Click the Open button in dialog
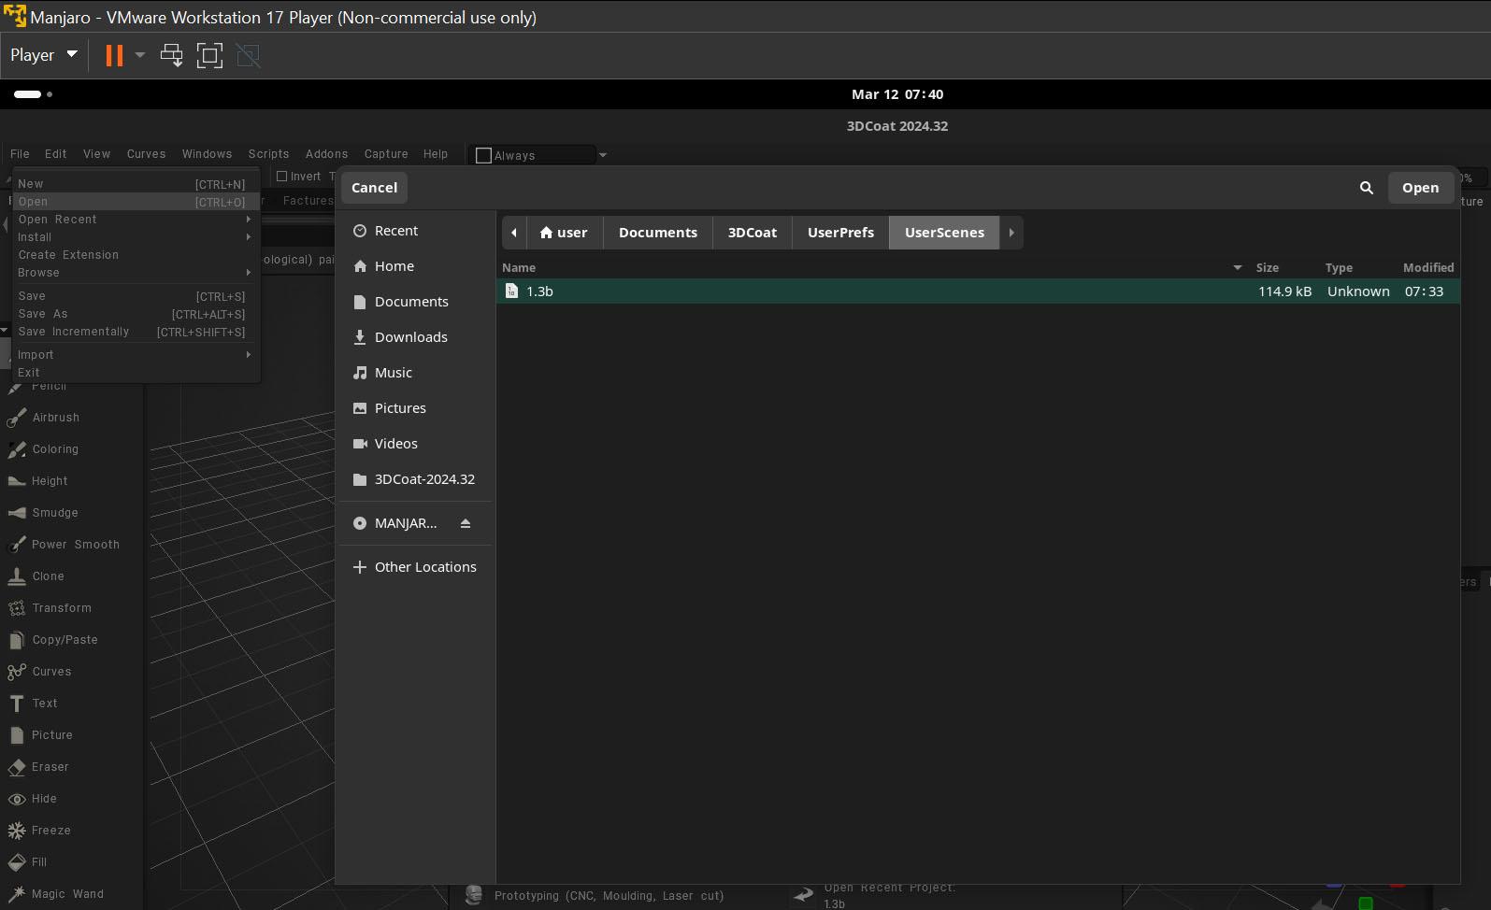Screen dimensions: 1491x910 (1419, 188)
